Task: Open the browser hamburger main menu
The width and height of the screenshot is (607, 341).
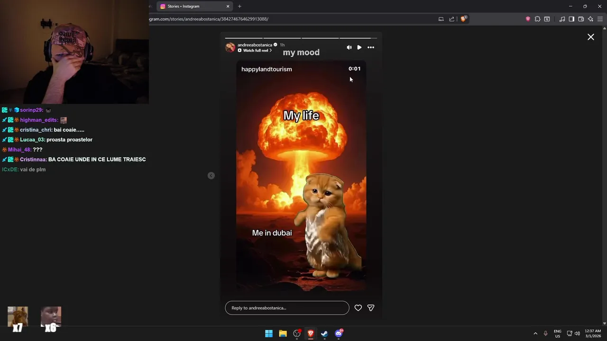Action: pyautogui.click(x=600, y=19)
